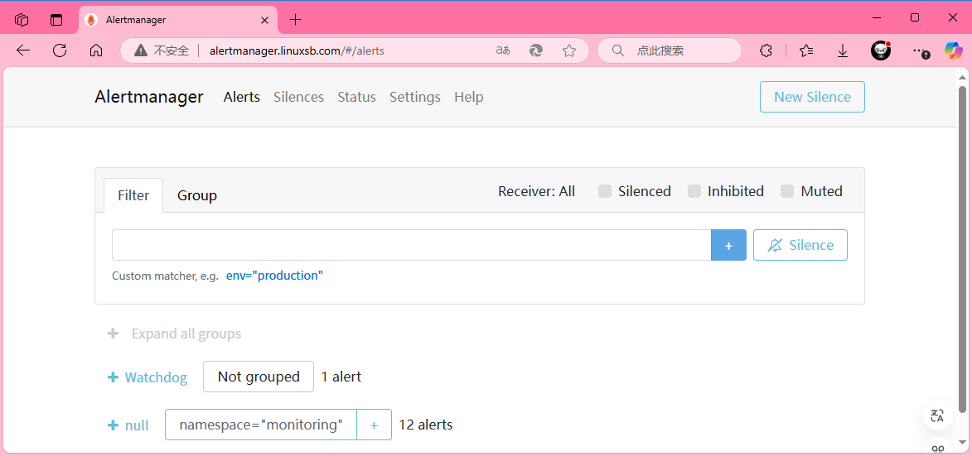Viewport: 972px width, 456px height.
Task: Add namespace="monitoring" to filter via plus
Action: (375, 425)
